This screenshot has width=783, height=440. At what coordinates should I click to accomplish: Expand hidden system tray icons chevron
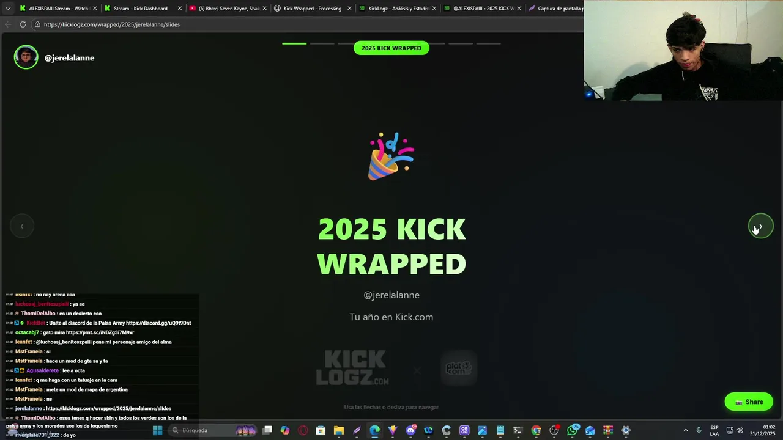(685, 430)
